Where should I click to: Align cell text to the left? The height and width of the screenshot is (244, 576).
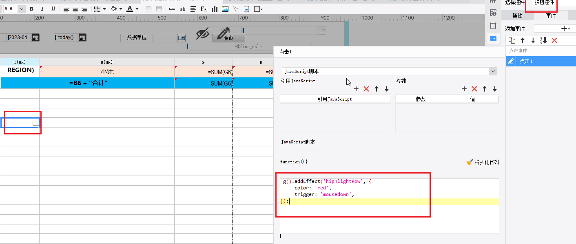click(66, 9)
